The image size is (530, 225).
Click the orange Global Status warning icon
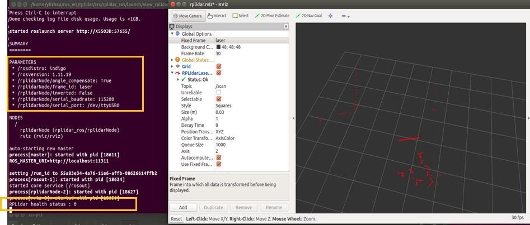pyautogui.click(x=178, y=60)
